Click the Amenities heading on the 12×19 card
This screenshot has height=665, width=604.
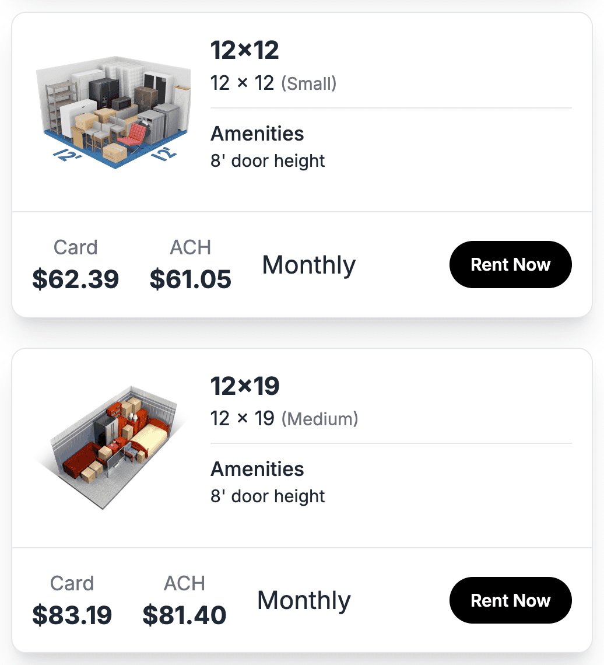pos(257,470)
